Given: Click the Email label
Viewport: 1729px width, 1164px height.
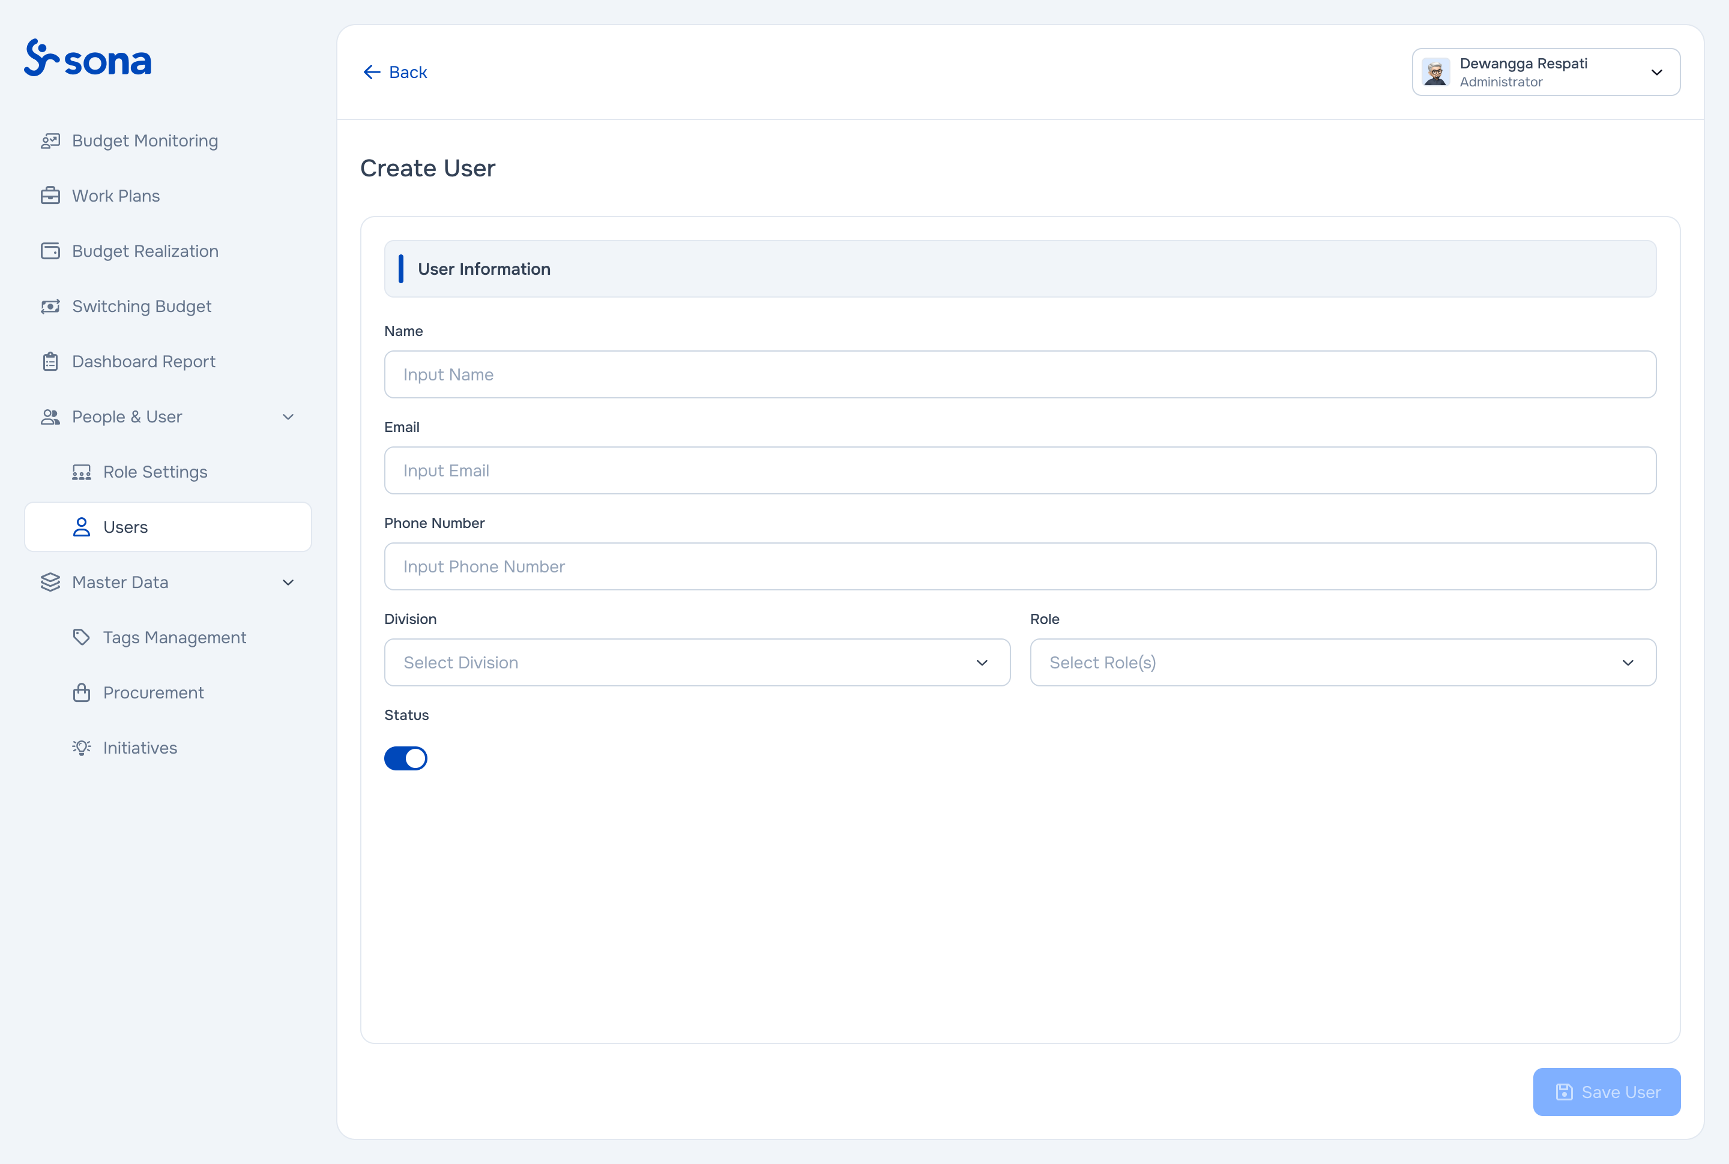Looking at the screenshot, I should 402,427.
